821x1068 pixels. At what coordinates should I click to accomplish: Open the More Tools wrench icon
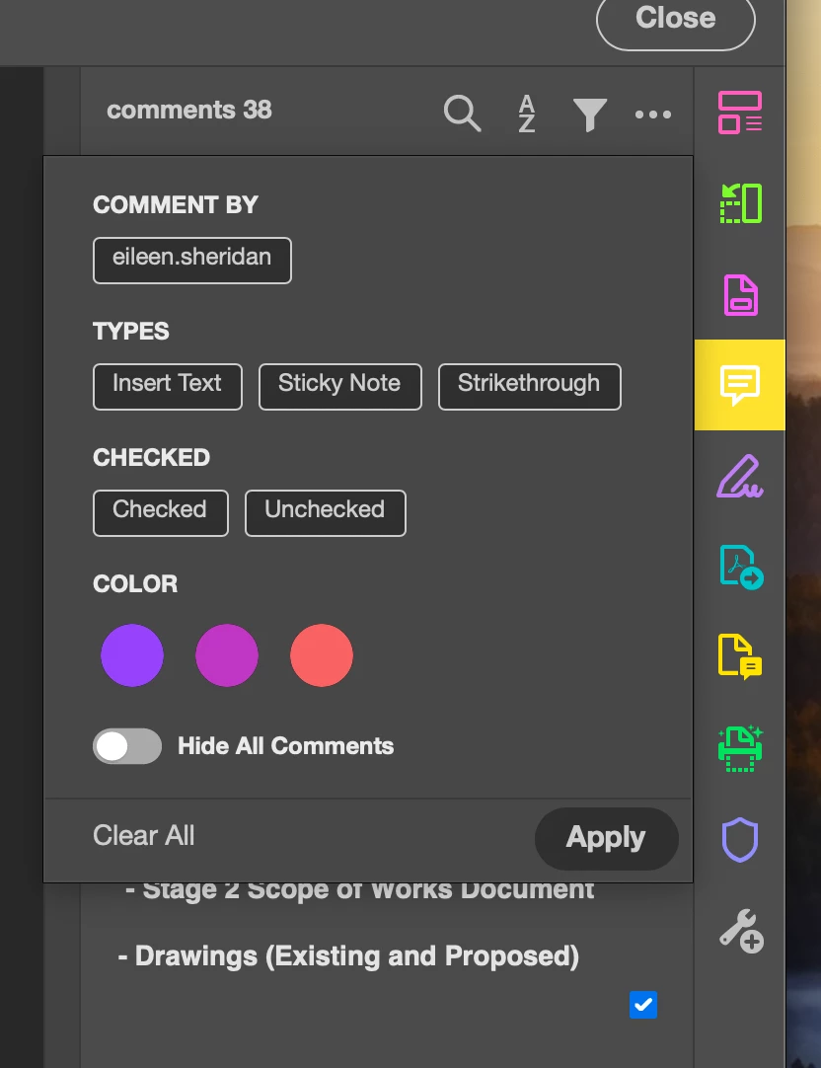(x=739, y=931)
